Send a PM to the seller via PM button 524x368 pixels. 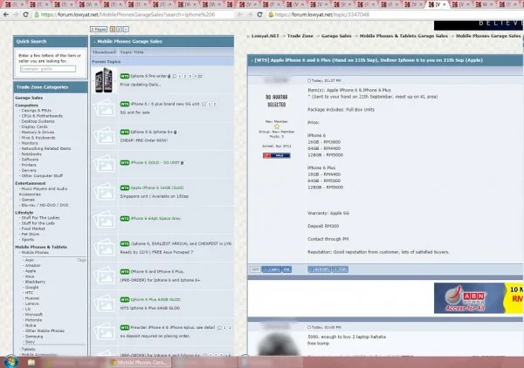pos(286,269)
